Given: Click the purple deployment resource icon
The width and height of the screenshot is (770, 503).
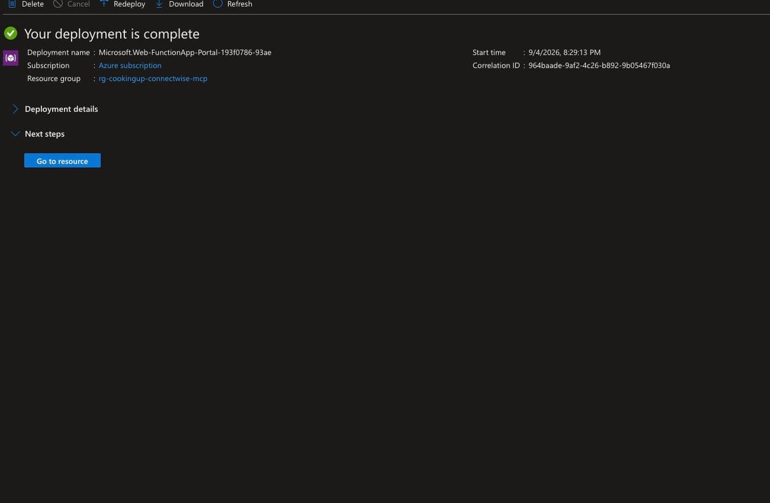Looking at the screenshot, I should 11,58.
